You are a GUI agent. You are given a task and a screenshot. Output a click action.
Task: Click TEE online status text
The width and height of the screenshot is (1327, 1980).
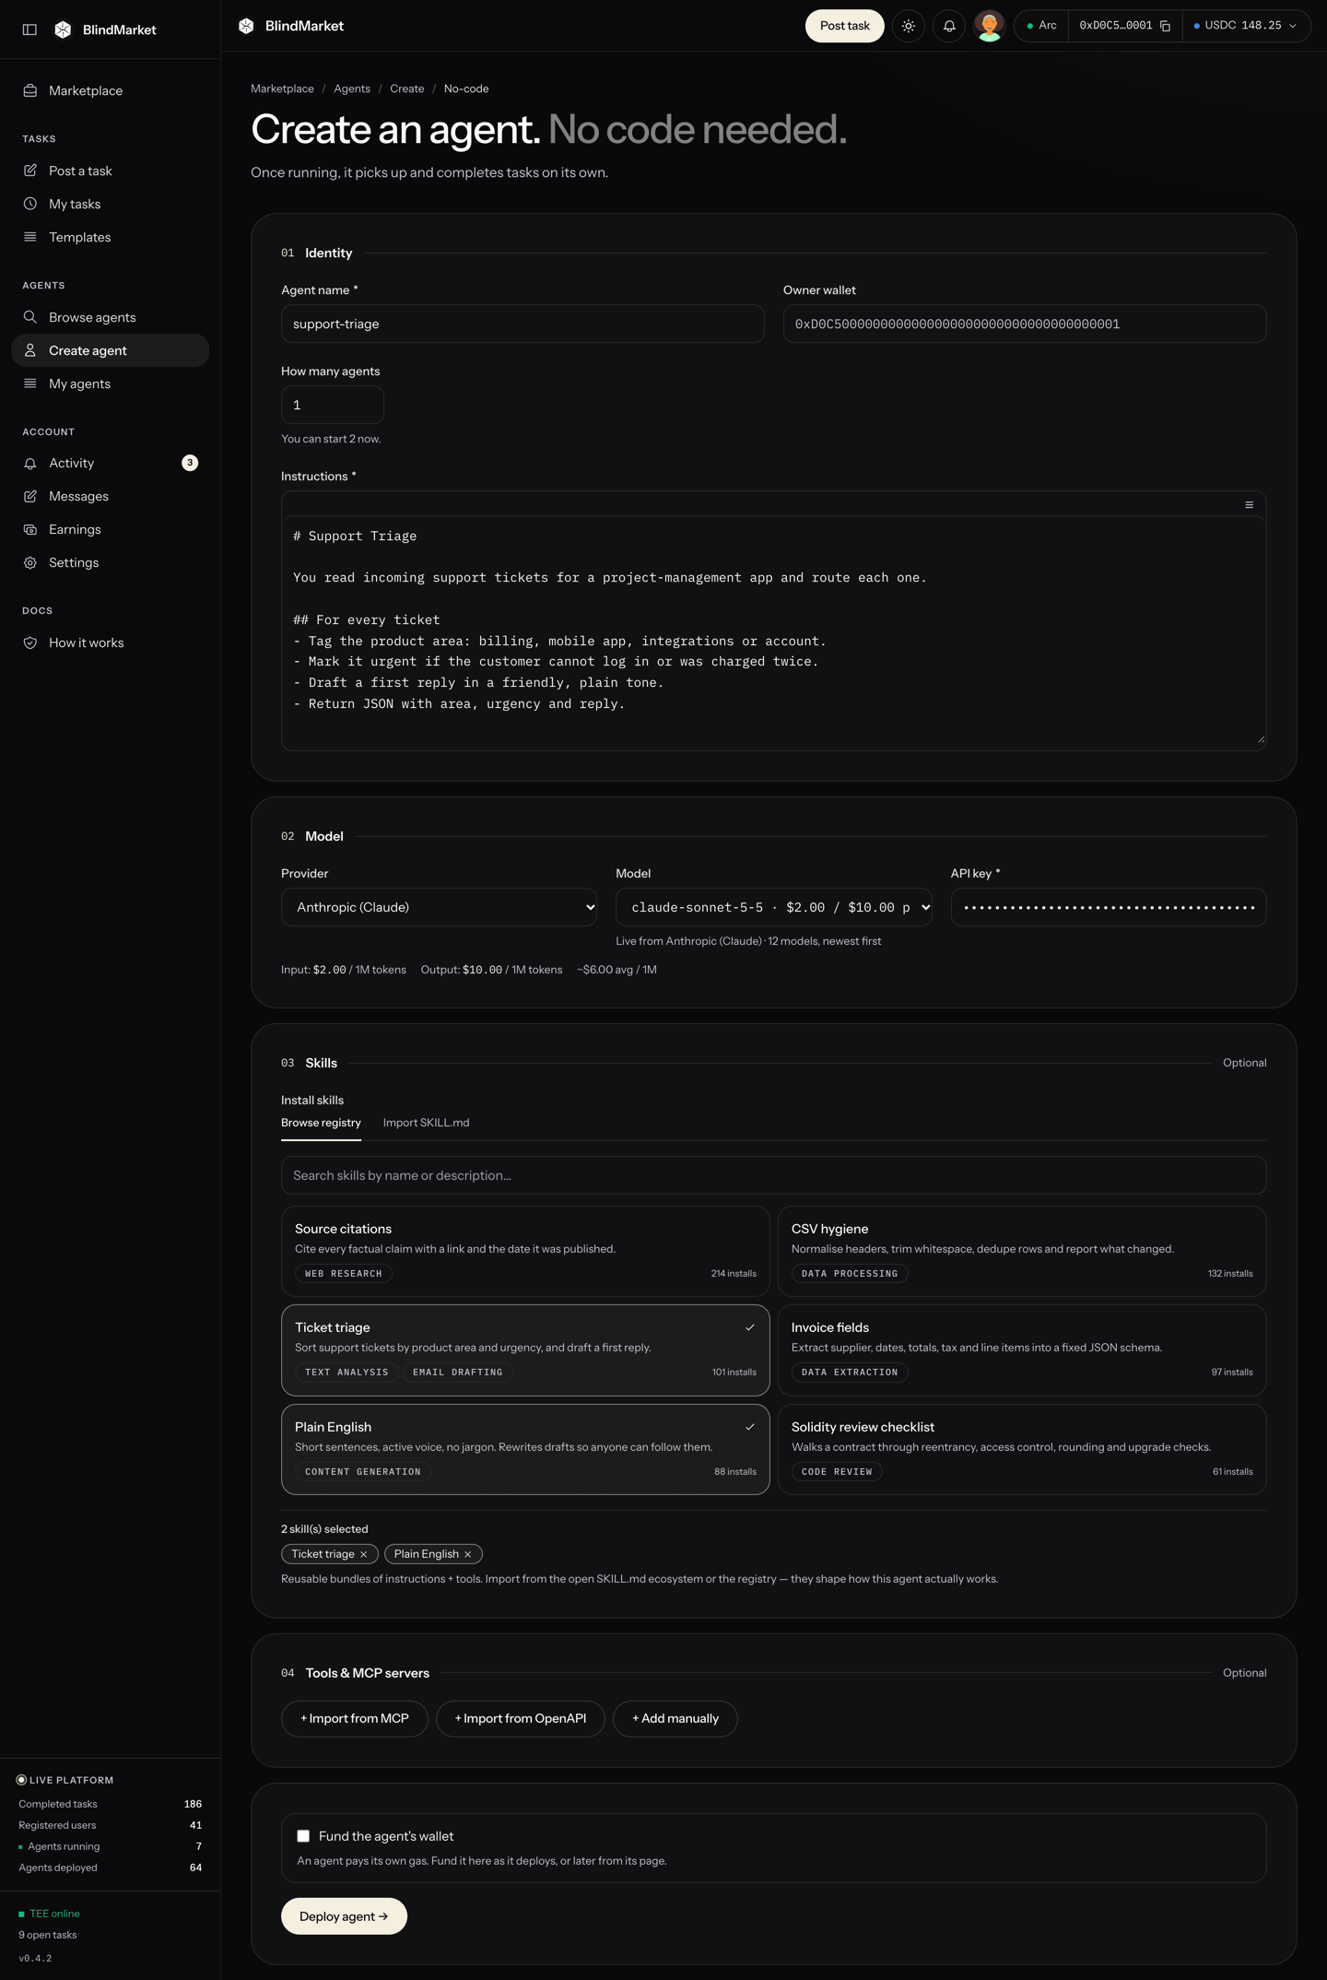54,1914
